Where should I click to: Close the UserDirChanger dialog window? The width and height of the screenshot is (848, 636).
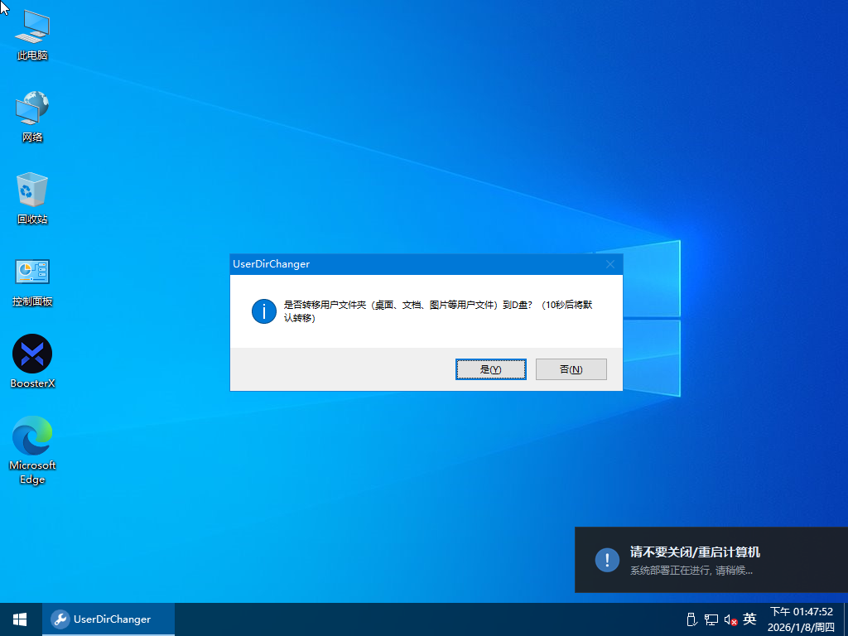tap(610, 264)
